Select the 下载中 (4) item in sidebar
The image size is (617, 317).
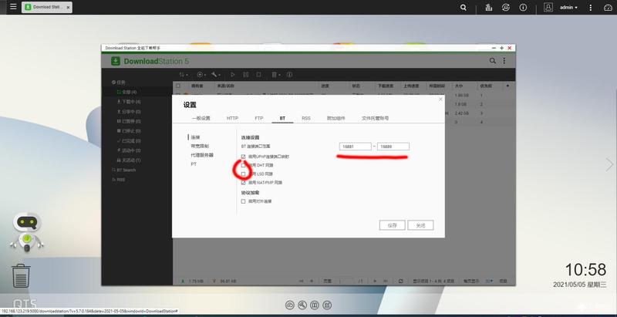(129, 102)
